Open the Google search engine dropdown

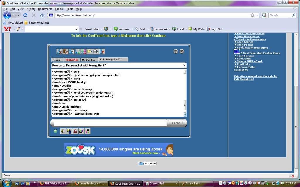(x=265, y=15)
